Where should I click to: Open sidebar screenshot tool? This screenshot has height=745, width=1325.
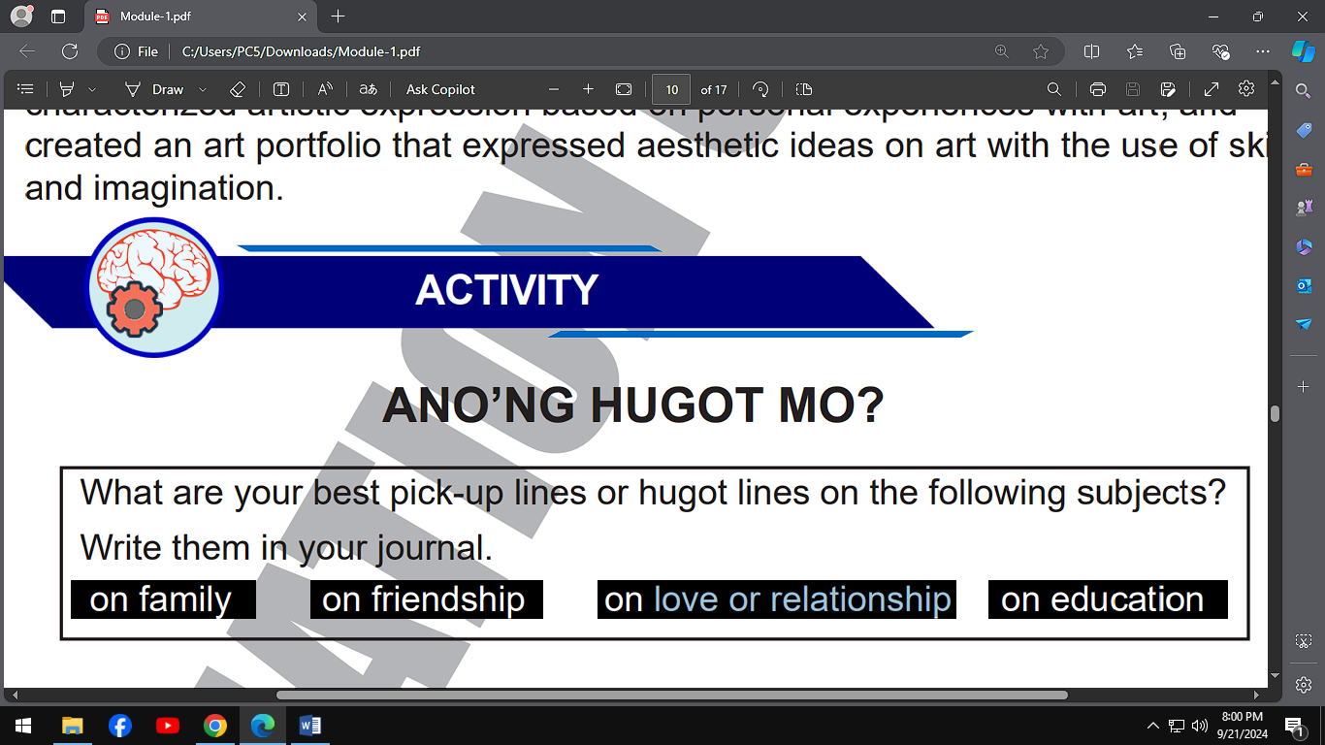[1303, 641]
